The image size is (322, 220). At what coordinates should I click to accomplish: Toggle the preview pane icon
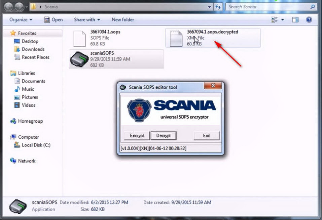pyautogui.click(x=295, y=20)
